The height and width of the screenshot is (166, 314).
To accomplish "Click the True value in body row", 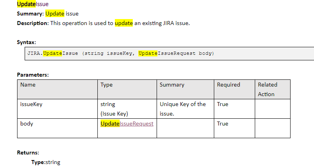I will pyautogui.click(x=223, y=124).
